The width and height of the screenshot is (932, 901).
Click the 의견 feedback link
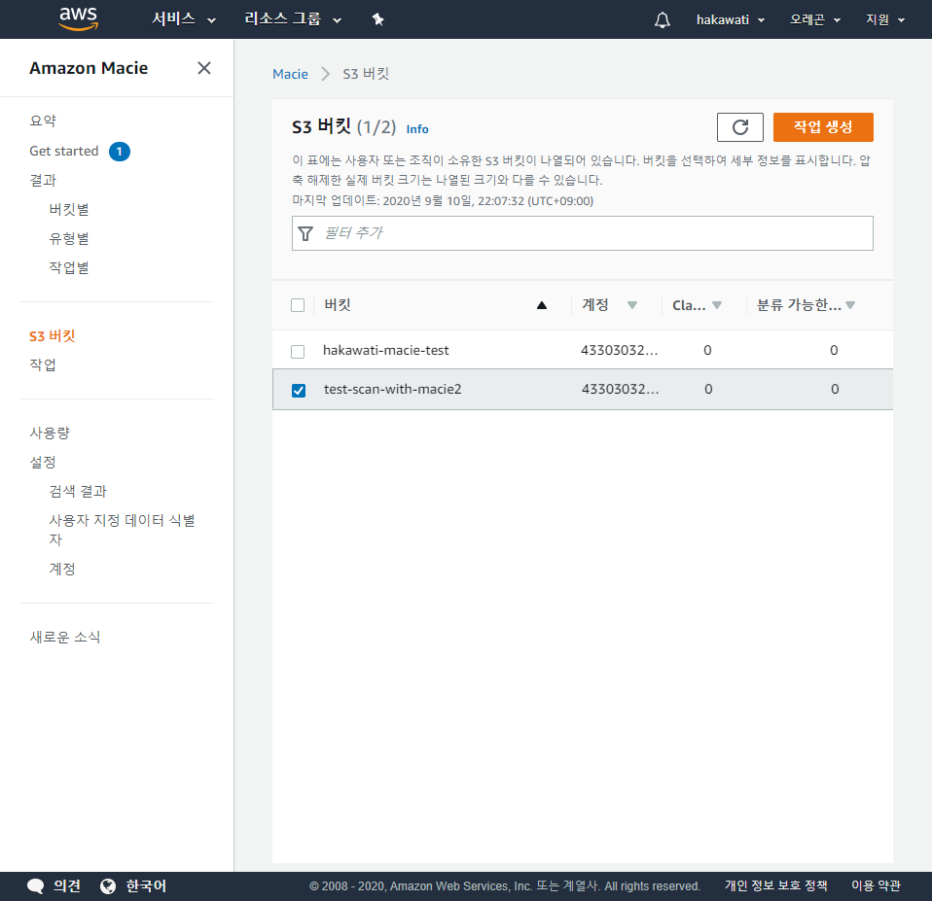[67, 886]
